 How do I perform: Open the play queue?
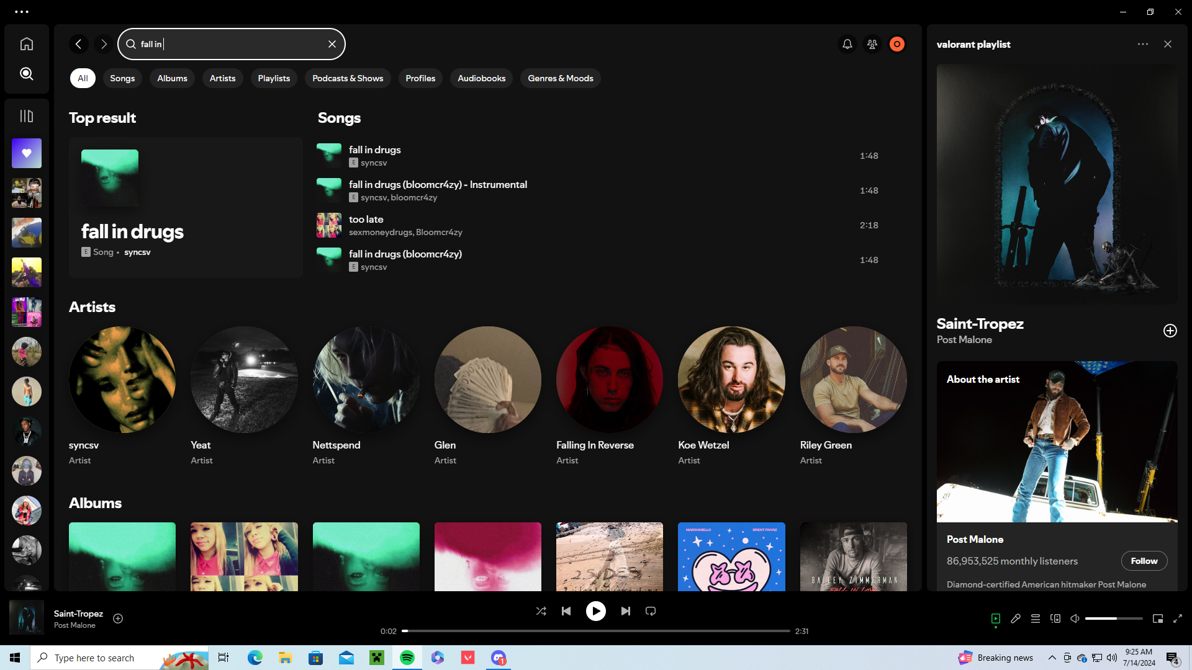pyautogui.click(x=1036, y=619)
